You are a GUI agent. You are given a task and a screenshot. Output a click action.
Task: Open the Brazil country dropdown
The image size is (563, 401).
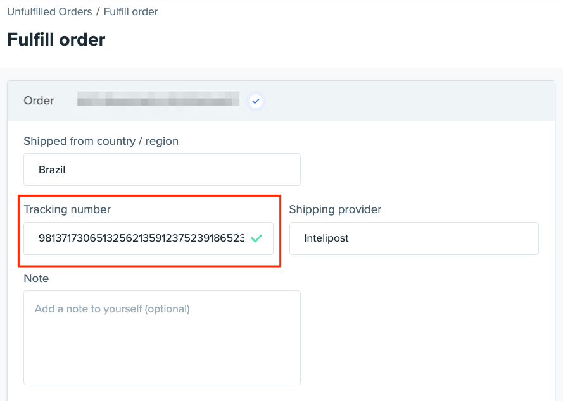[x=161, y=170]
